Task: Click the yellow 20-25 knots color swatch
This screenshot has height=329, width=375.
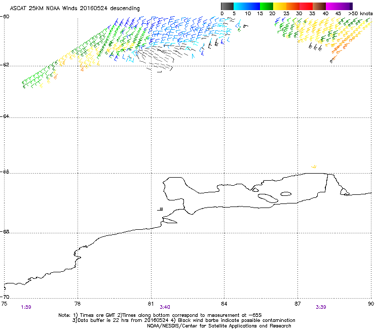Action: 280,6
